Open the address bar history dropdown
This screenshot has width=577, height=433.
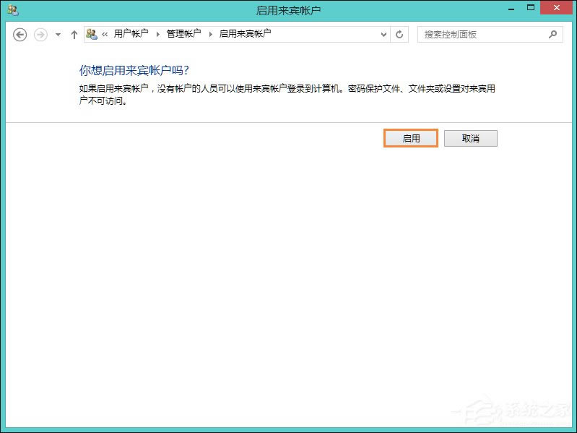(x=383, y=35)
